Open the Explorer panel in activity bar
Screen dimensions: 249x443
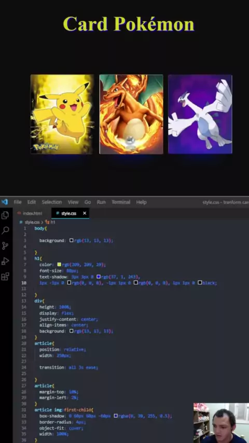tap(5, 215)
